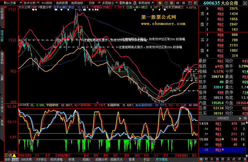Select the 势 trend tab

(x=223, y=160)
